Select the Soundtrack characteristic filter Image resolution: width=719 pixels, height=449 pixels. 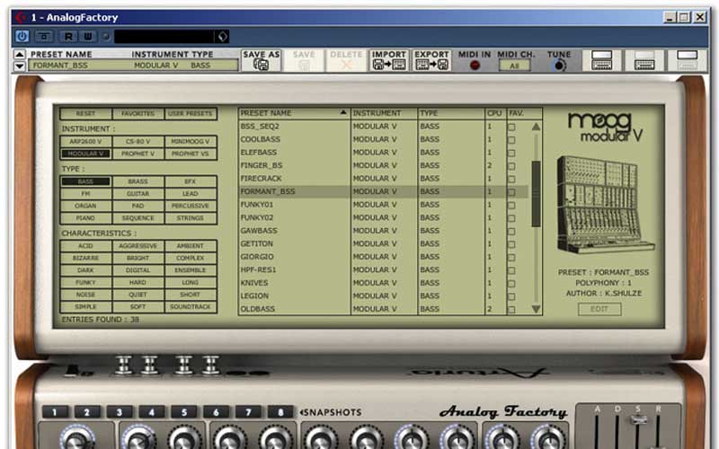point(191,306)
